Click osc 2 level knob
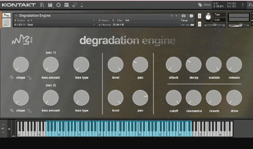This screenshot has height=149, width=253. click(x=115, y=98)
